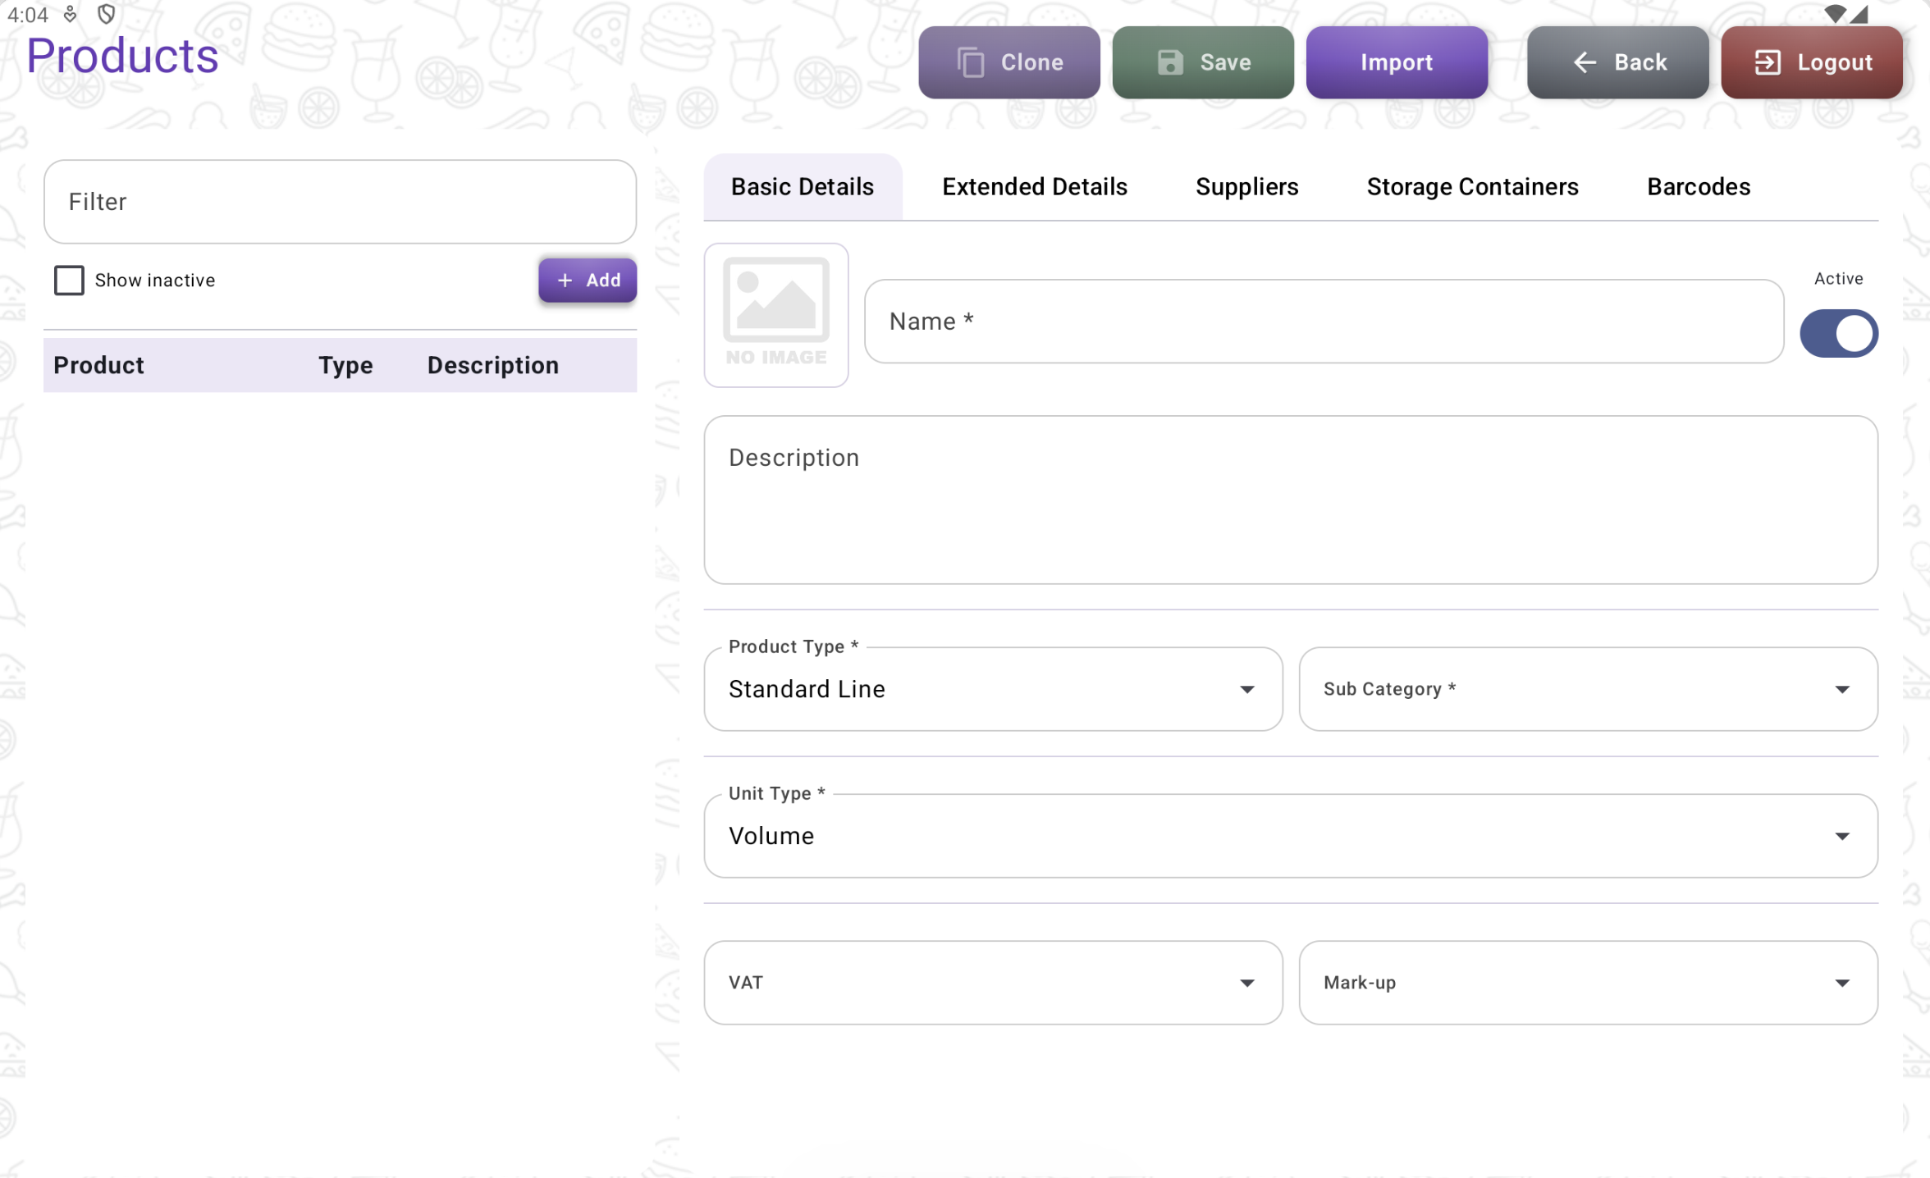Toggle the Active switch off
The width and height of the screenshot is (1930, 1178).
pos(1838,333)
